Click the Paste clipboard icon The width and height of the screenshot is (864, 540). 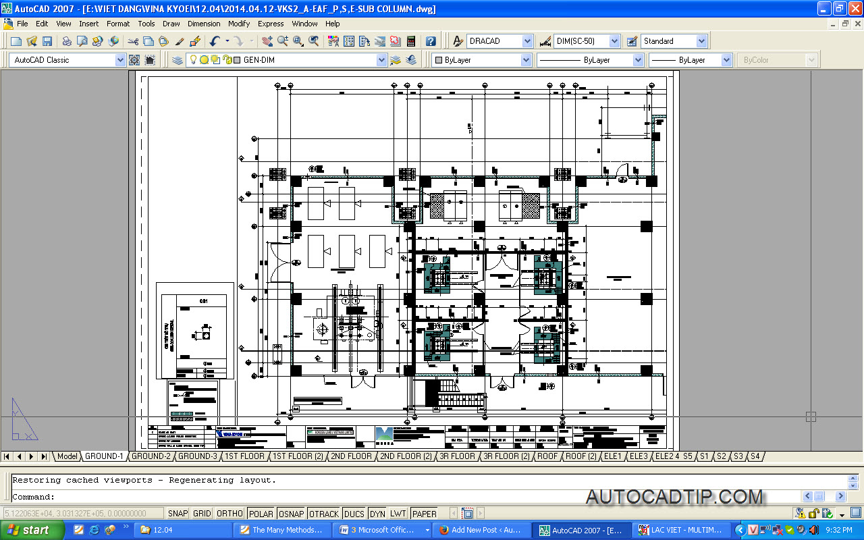tap(163, 41)
